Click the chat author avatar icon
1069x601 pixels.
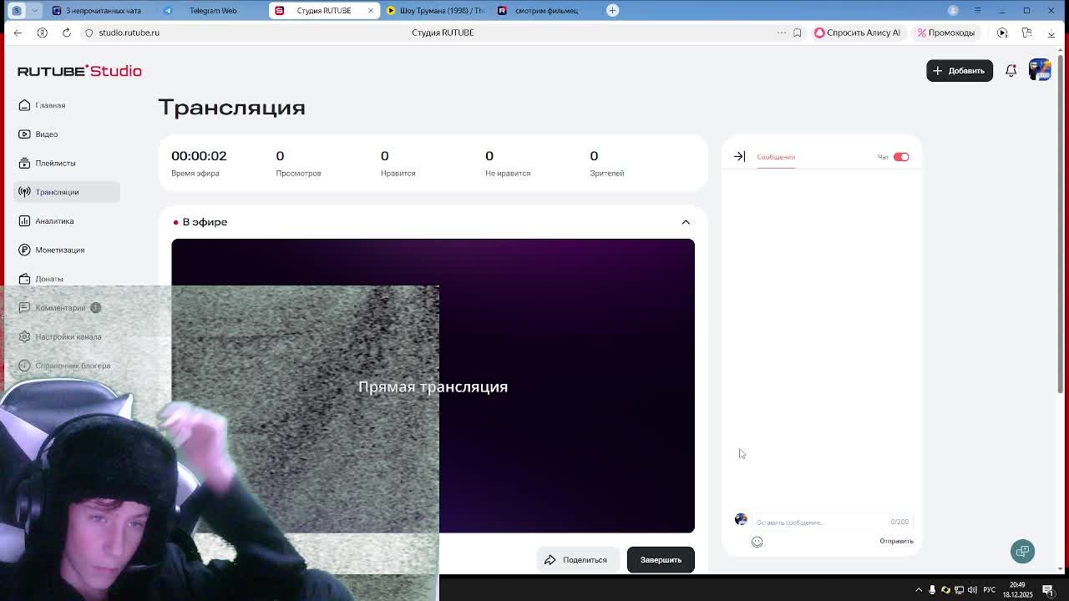741,519
